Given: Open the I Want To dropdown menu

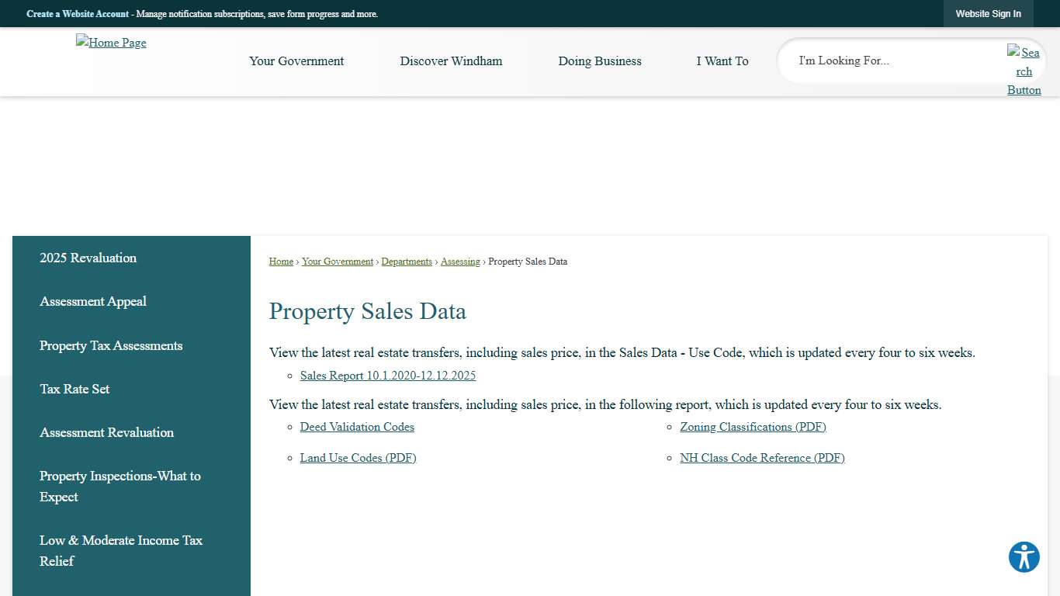Looking at the screenshot, I should point(722,61).
